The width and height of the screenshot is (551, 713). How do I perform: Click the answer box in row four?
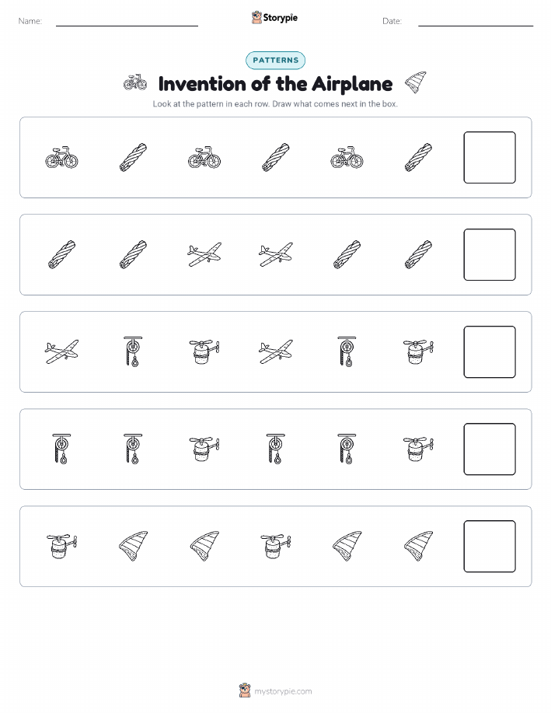tap(490, 449)
